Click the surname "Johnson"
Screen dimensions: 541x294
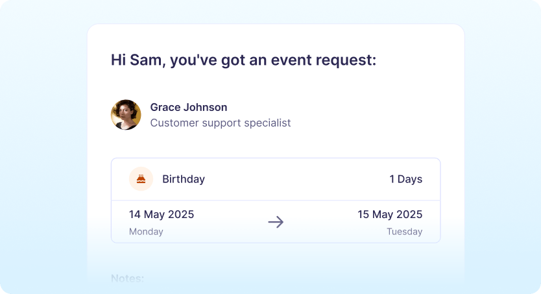pos(206,107)
